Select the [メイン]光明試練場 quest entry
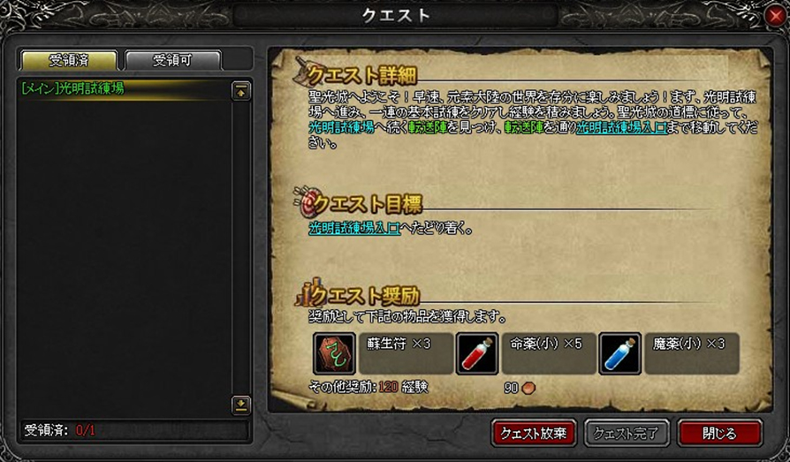The image size is (790, 462). (x=124, y=89)
